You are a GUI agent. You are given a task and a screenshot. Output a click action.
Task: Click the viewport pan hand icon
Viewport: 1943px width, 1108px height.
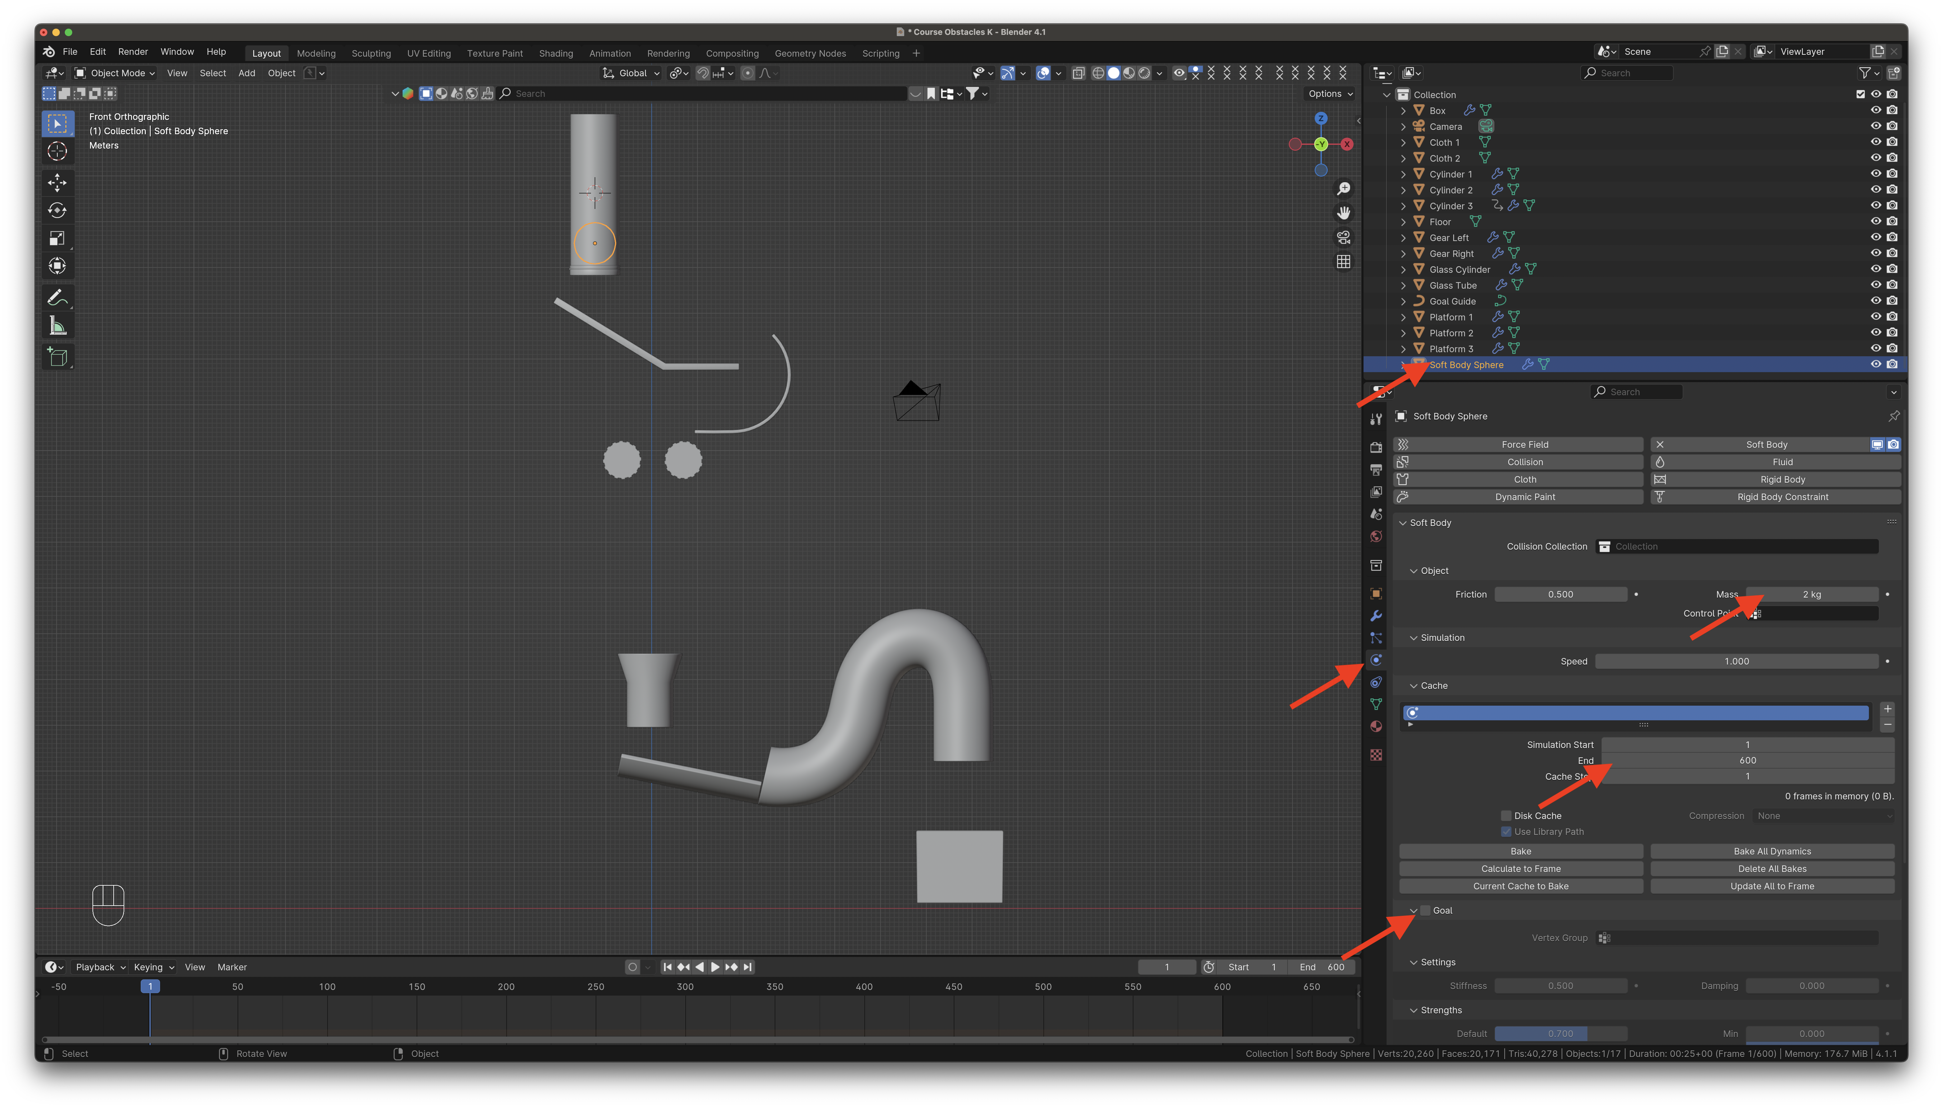[x=1344, y=213]
